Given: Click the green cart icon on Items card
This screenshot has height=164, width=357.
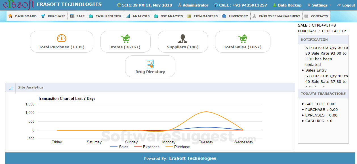Looking at the screenshot, I should coord(125,38).
